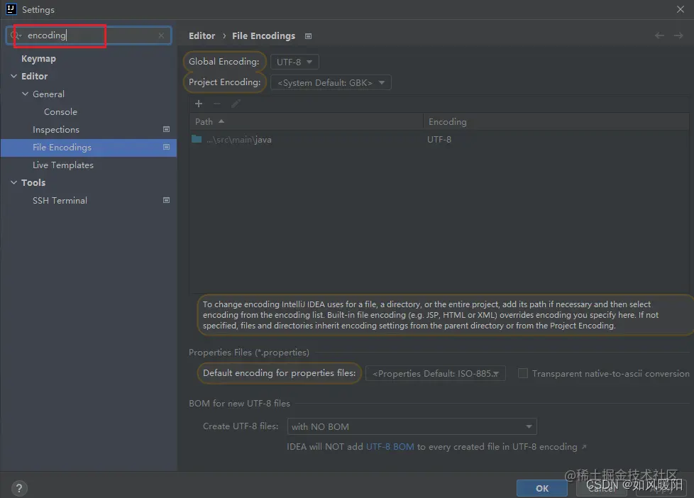Click the IntelliJ IDEA logo icon

pyautogui.click(x=11, y=9)
